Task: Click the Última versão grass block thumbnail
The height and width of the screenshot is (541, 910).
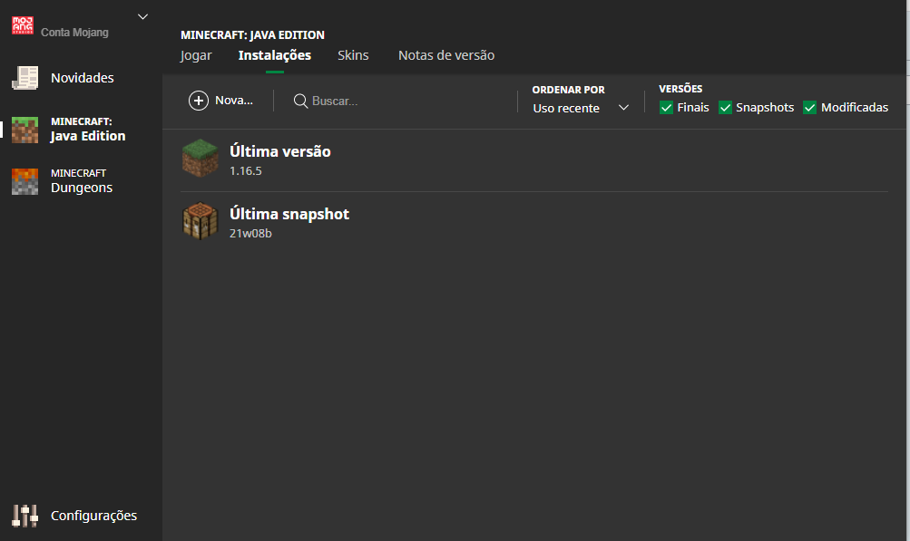Action: [x=201, y=159]
